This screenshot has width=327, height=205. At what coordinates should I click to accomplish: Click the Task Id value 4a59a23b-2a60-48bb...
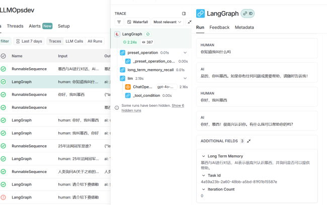click(x=239, y=182)
